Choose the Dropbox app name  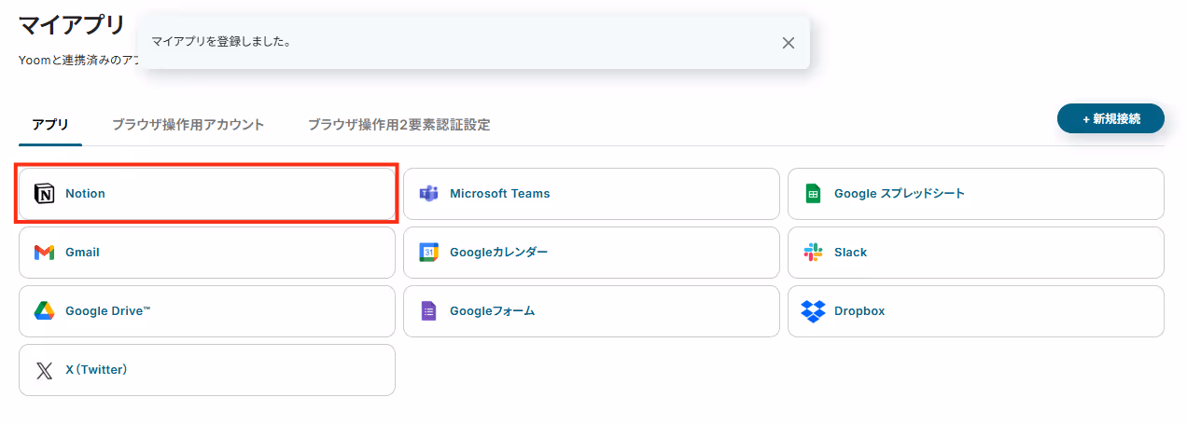tap(859, 311)
